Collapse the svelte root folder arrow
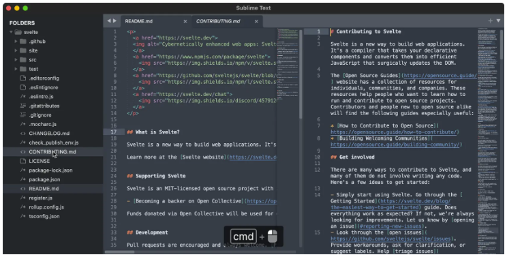 click(11, 32)
